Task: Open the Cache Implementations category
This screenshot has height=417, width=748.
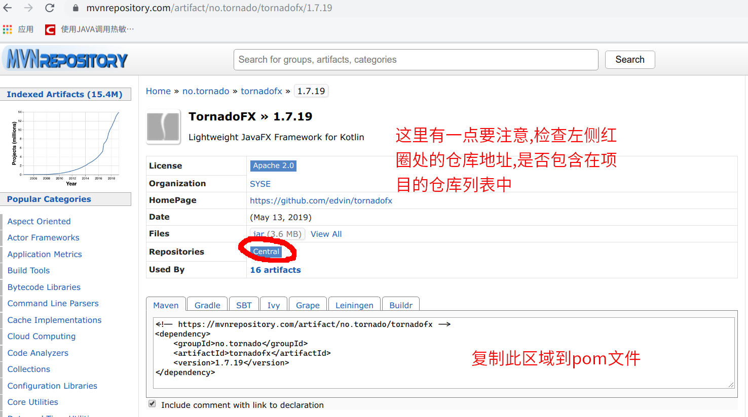Action: pyautogui.click(x=54, y=320)
